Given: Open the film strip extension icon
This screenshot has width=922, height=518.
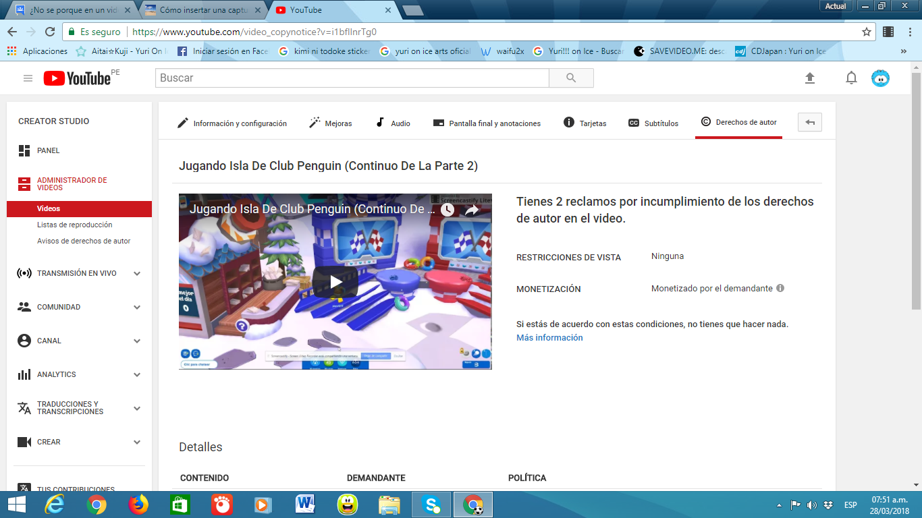Looking at the screenshot, I should coord(888,32).
